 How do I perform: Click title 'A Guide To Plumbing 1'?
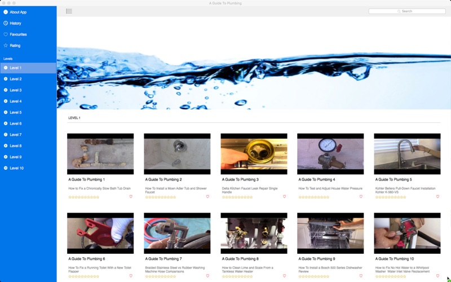(87, 179)
